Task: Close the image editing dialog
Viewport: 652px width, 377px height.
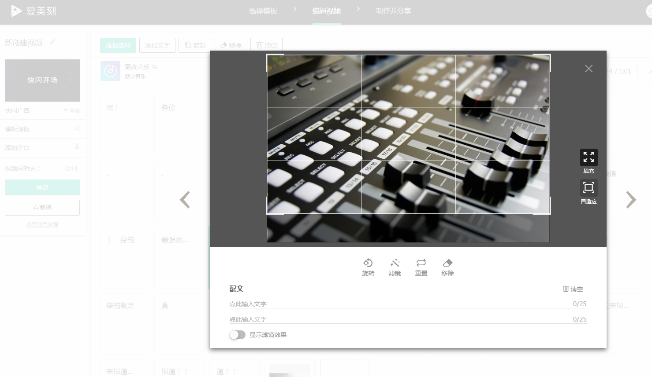Action: pyautogui.click(x=589, y=68)
